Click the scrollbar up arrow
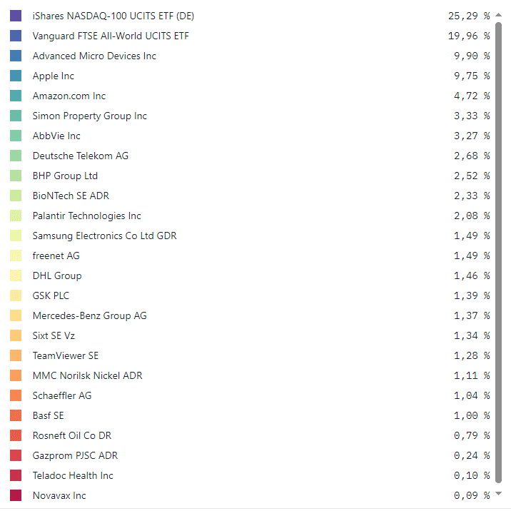Screen dimensions: 511x511 pos(498,15)
